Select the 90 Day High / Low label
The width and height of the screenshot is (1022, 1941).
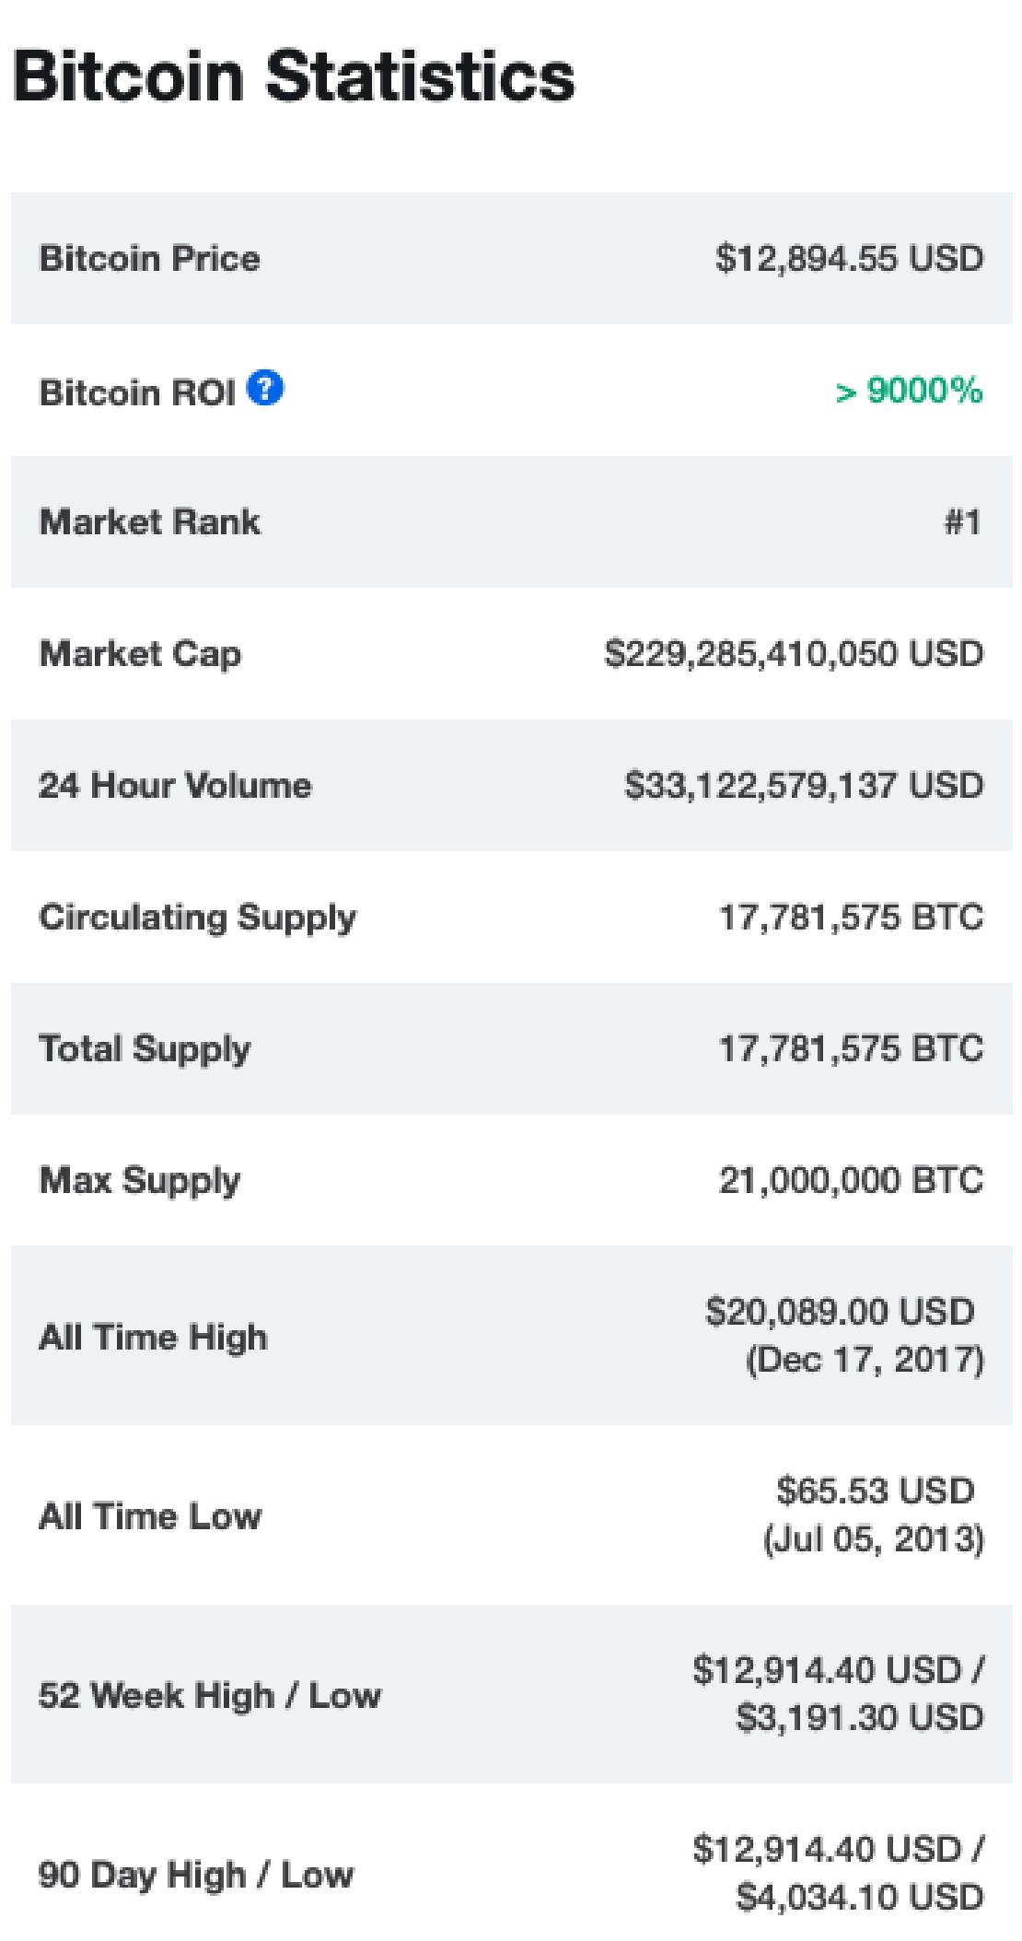point(195,1874)
